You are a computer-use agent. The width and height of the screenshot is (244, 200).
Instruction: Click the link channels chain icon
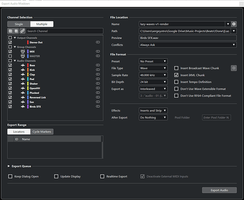click(x=22, y=31)
